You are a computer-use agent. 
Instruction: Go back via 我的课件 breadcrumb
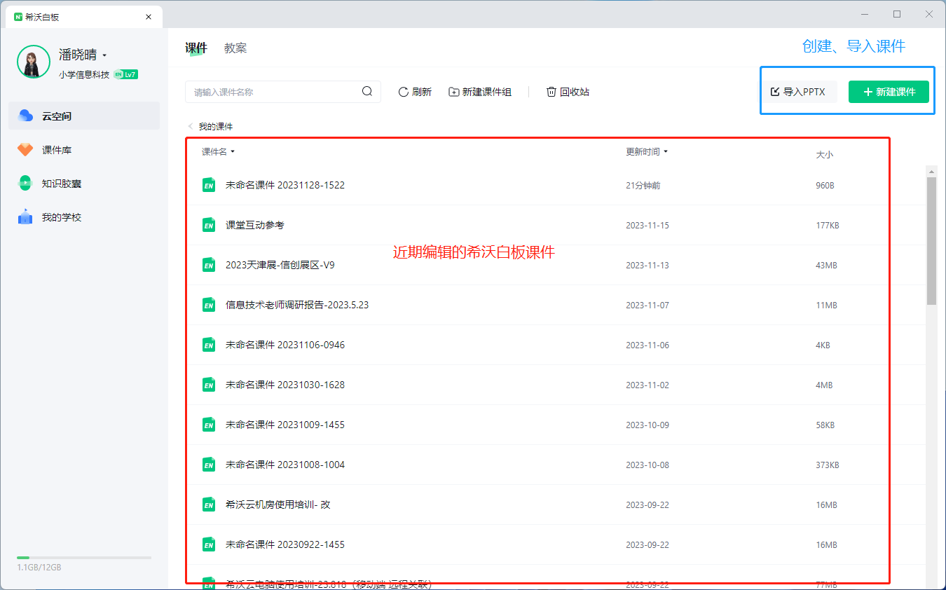point(210,127)
